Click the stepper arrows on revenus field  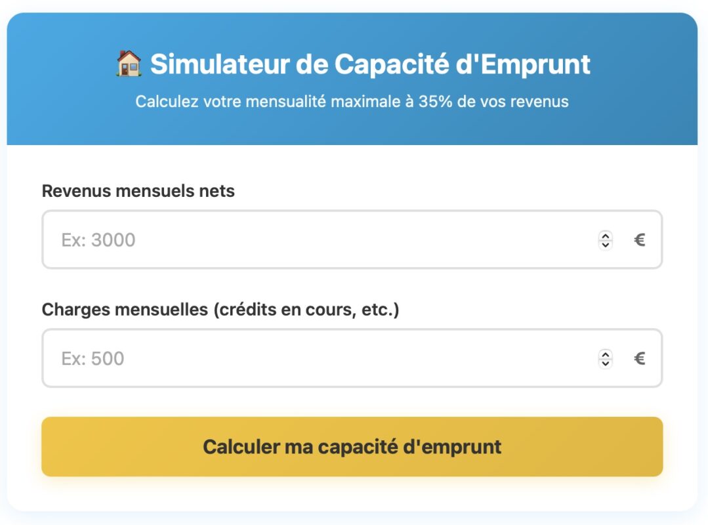point(604,240)
